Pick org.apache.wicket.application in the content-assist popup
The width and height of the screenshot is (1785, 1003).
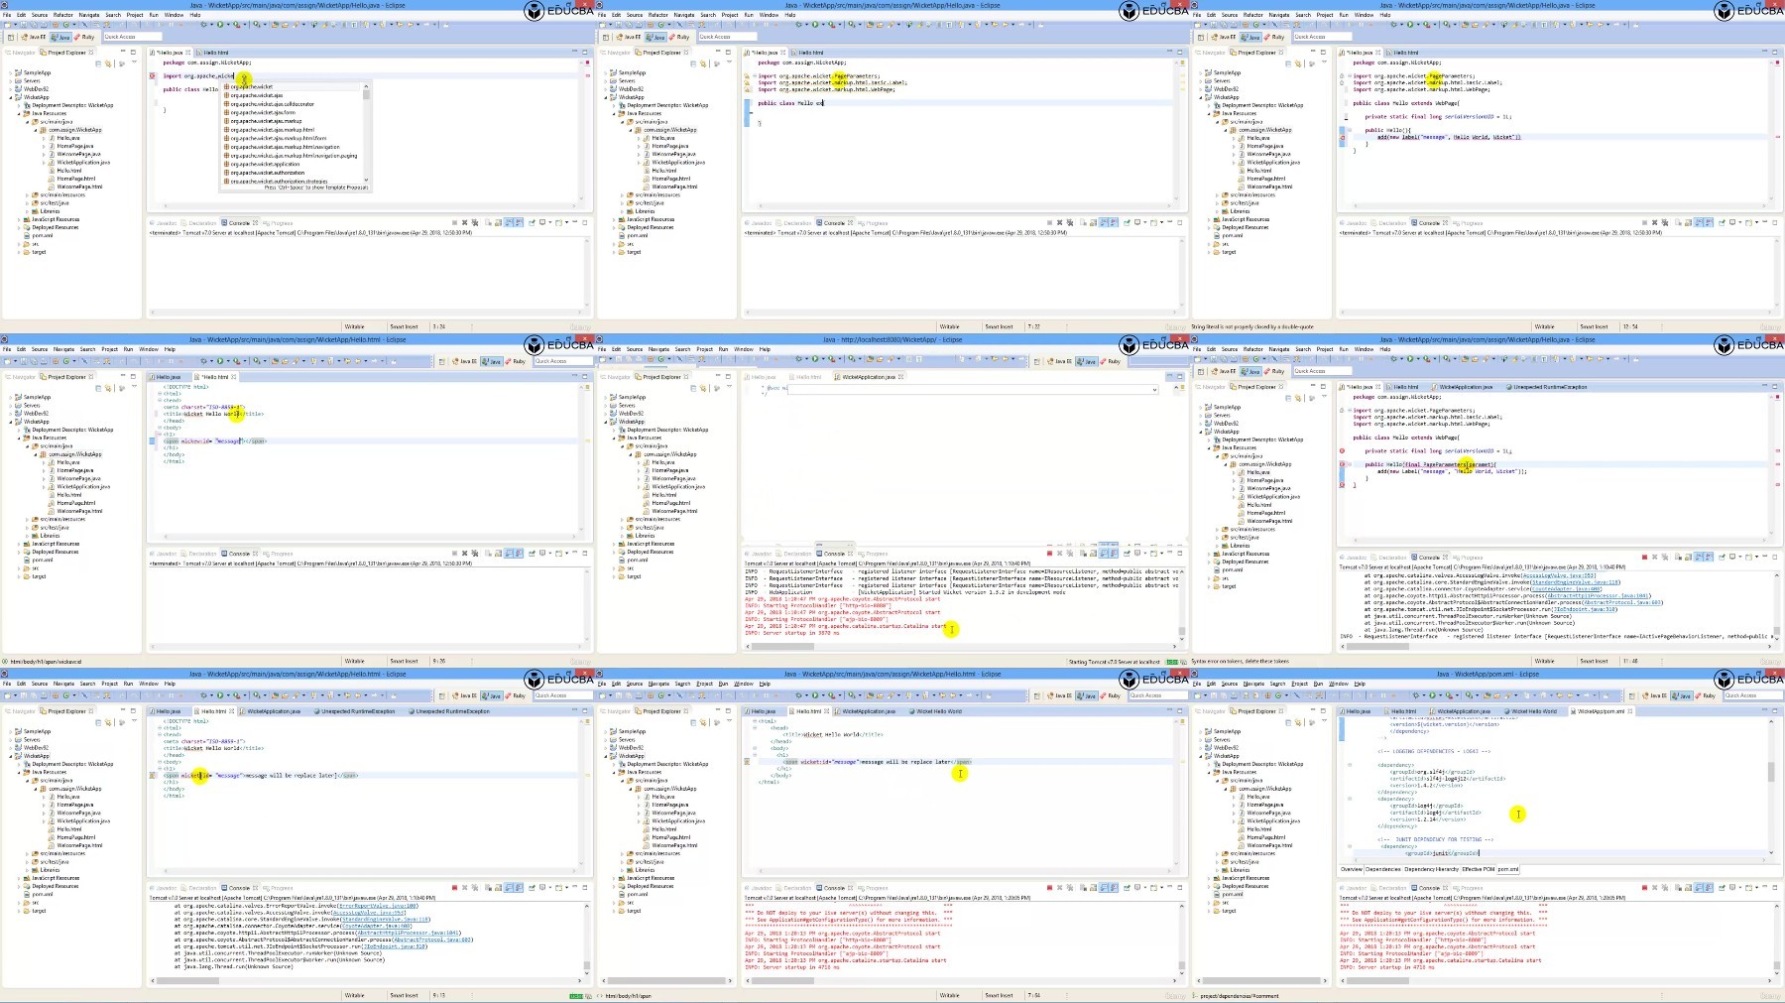point(264,164)
